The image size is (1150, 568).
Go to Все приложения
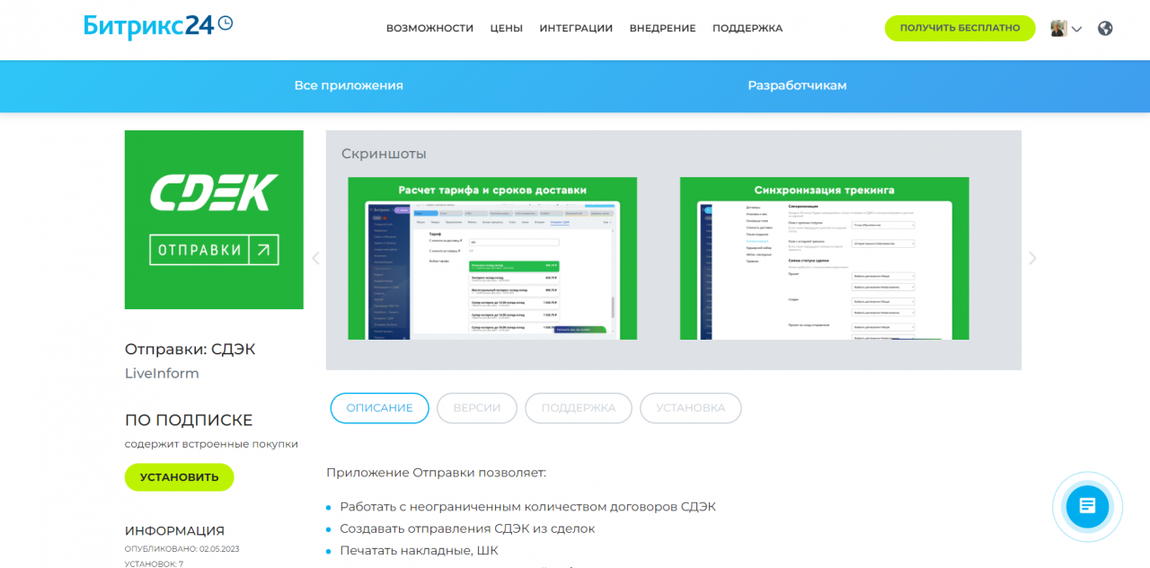[x=349, y=85]
